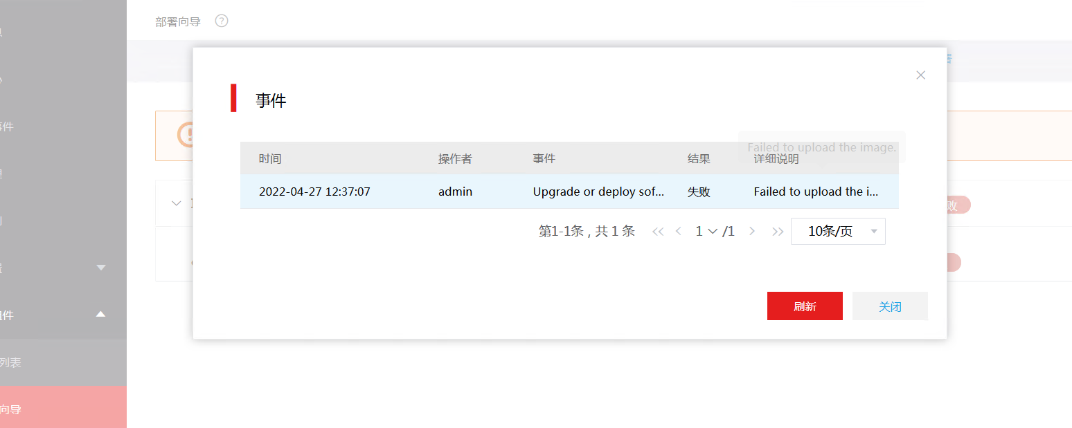Screen dimensions: 1072x428
Task: Select the 2022-04-27 12:37:07 event row
Action: click(314, 192)
